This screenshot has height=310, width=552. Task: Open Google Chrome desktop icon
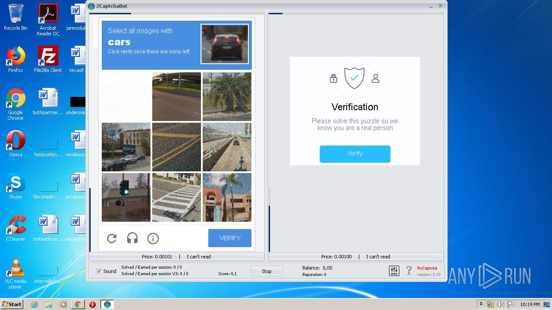point(16,104)
